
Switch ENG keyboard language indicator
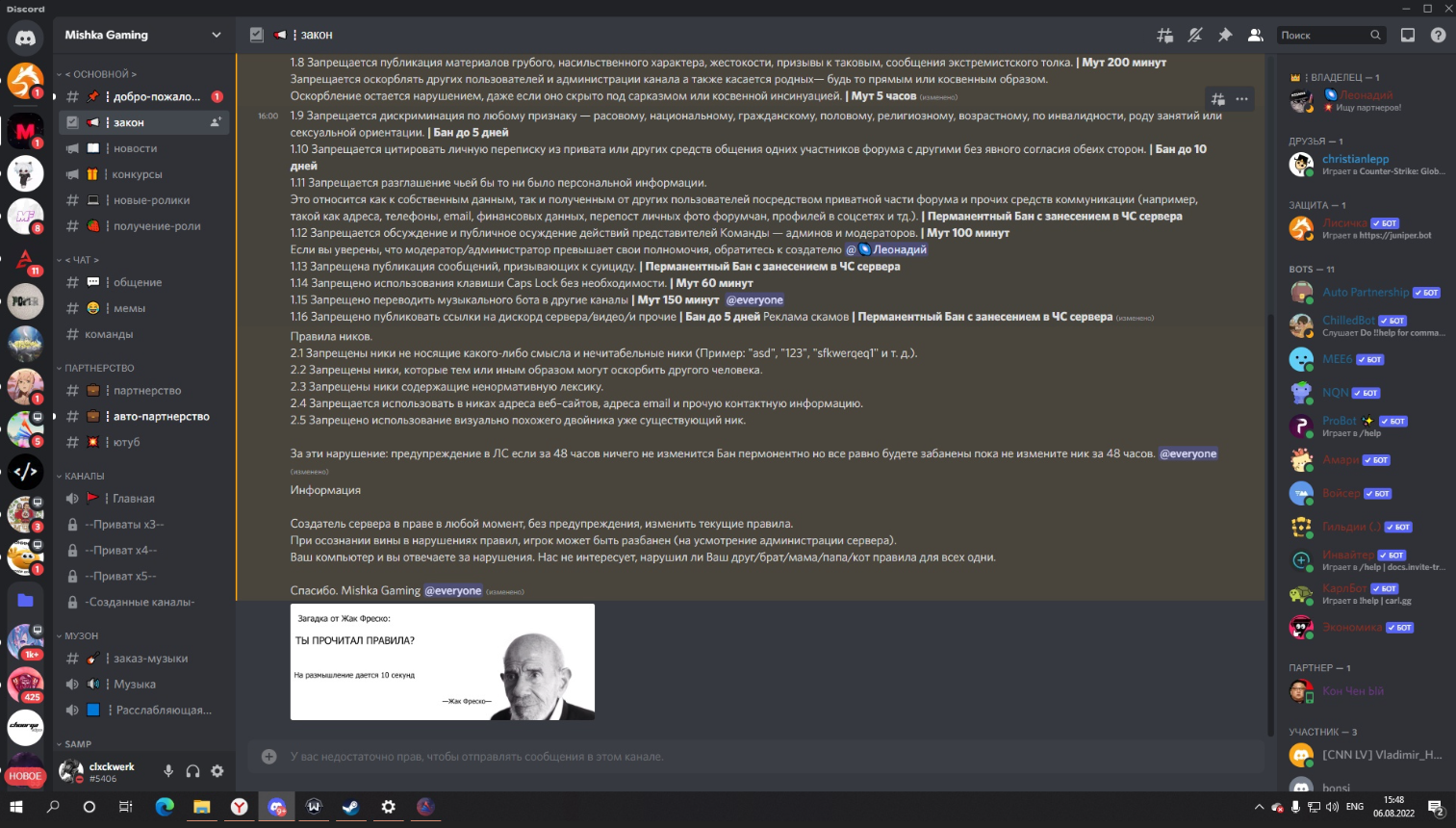(x=1355, y=807)
